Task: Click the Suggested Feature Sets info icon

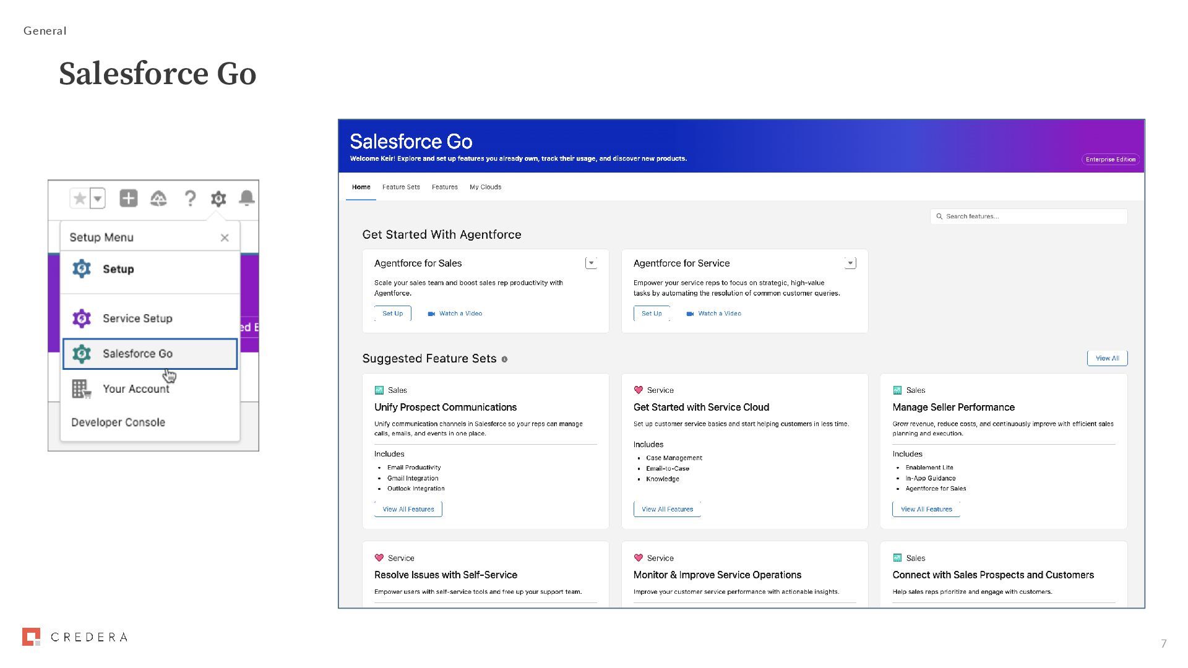Action: coord(504,359)
